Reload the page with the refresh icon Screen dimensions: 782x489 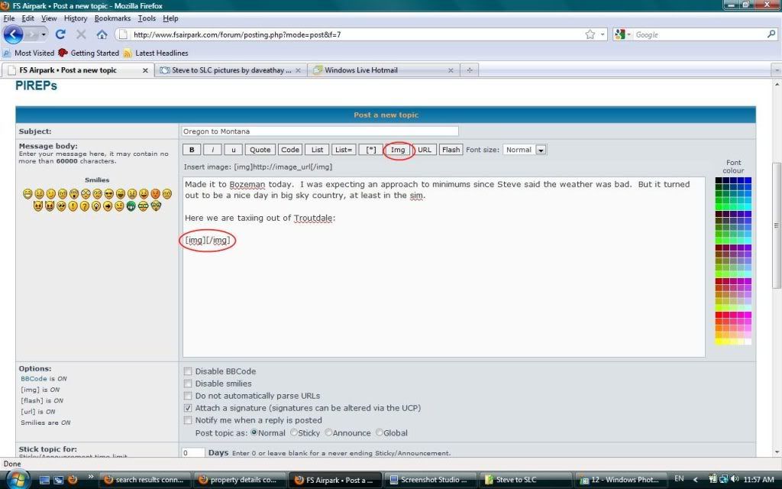[60, 34]
